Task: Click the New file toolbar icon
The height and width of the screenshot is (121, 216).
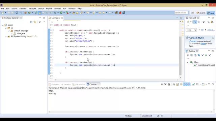Action: [3, 13]
